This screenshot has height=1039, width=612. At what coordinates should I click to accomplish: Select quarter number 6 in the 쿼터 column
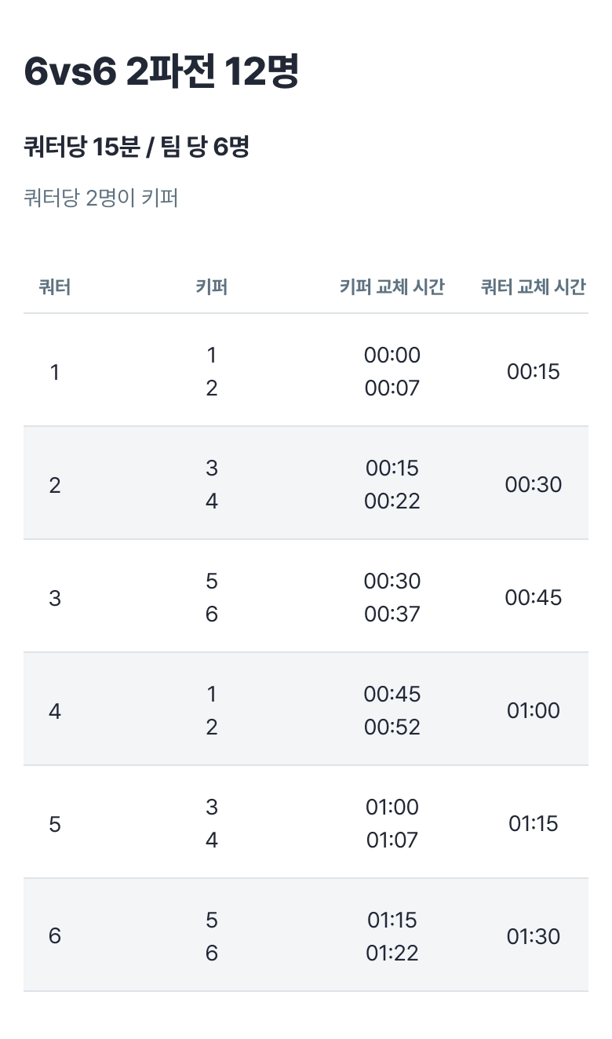[55, 937]
